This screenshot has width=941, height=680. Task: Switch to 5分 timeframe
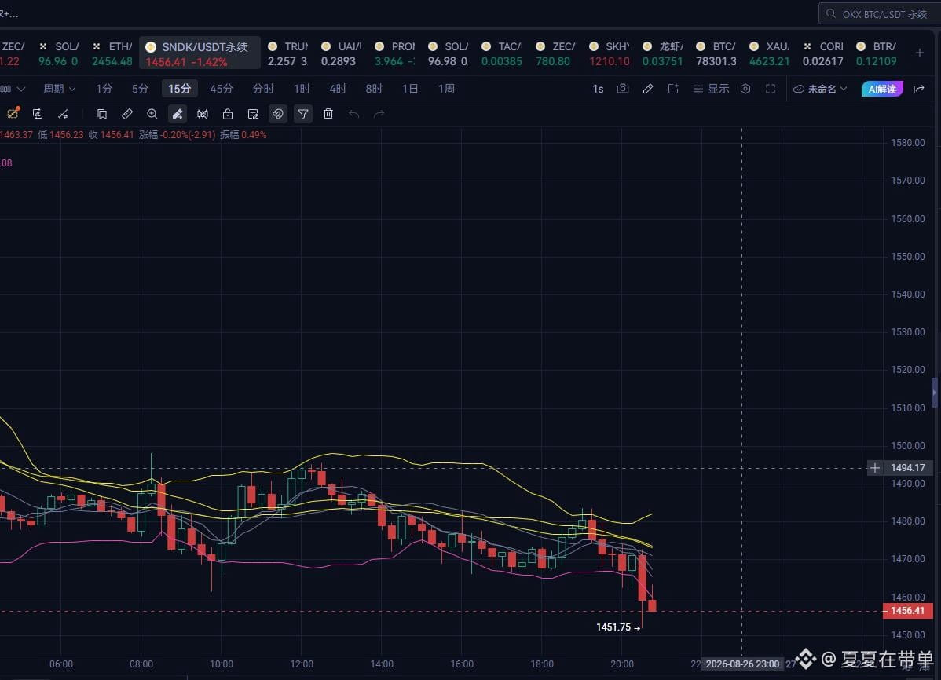(140, 89)
